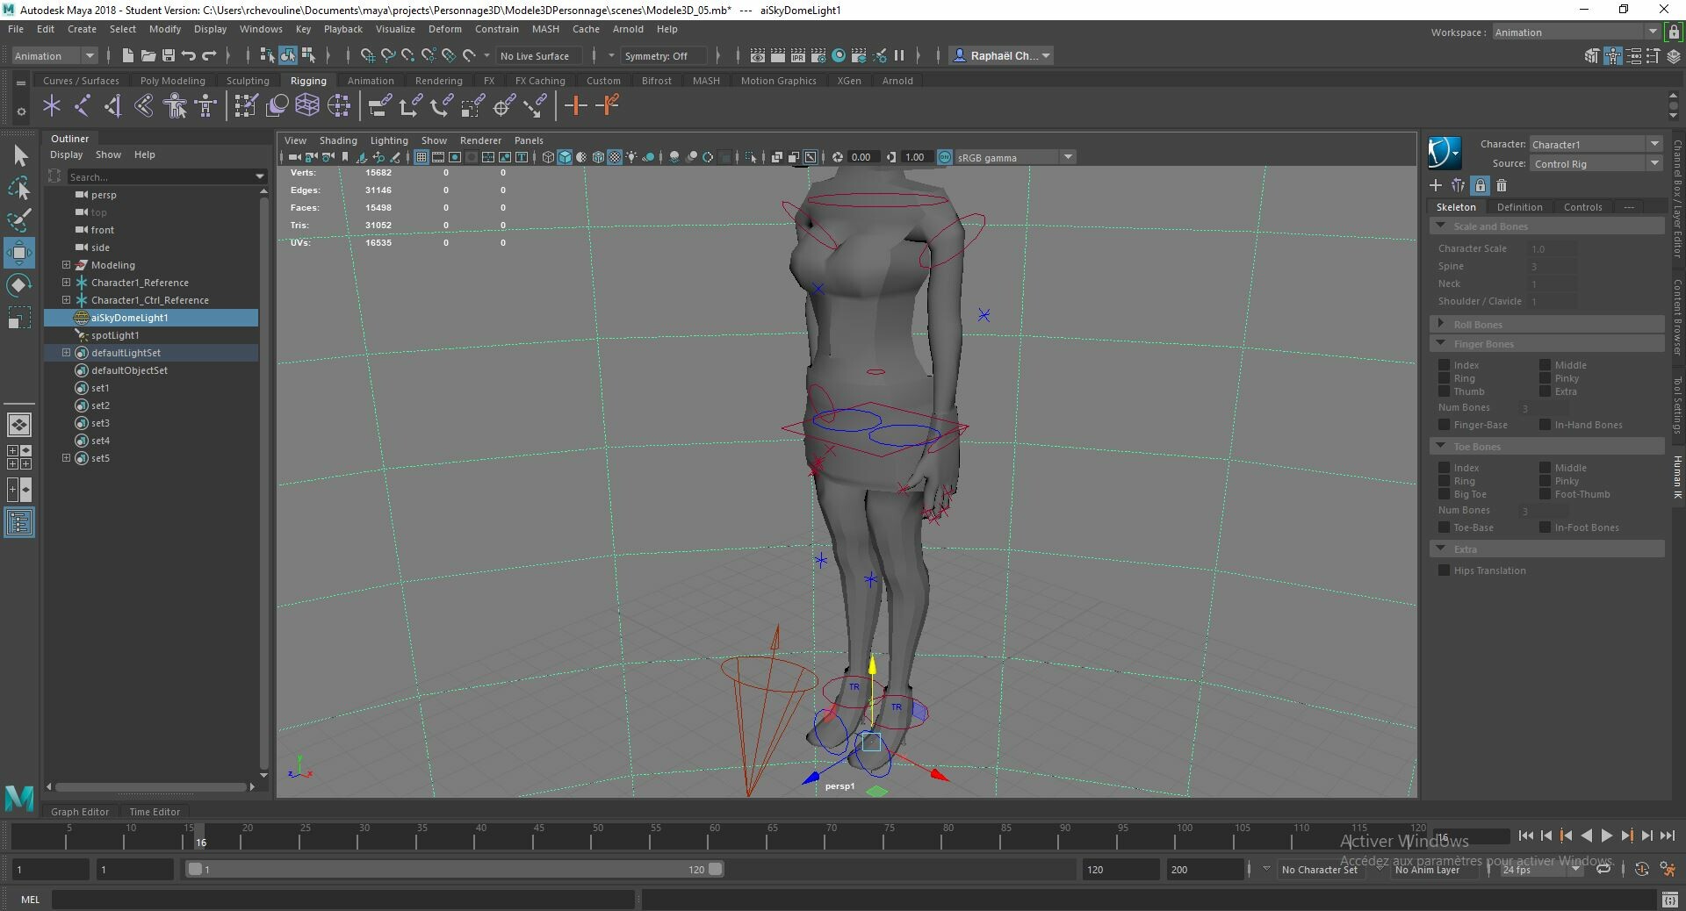Toggle the textured display icon in viewport toolbar

[x=615, y=157]
